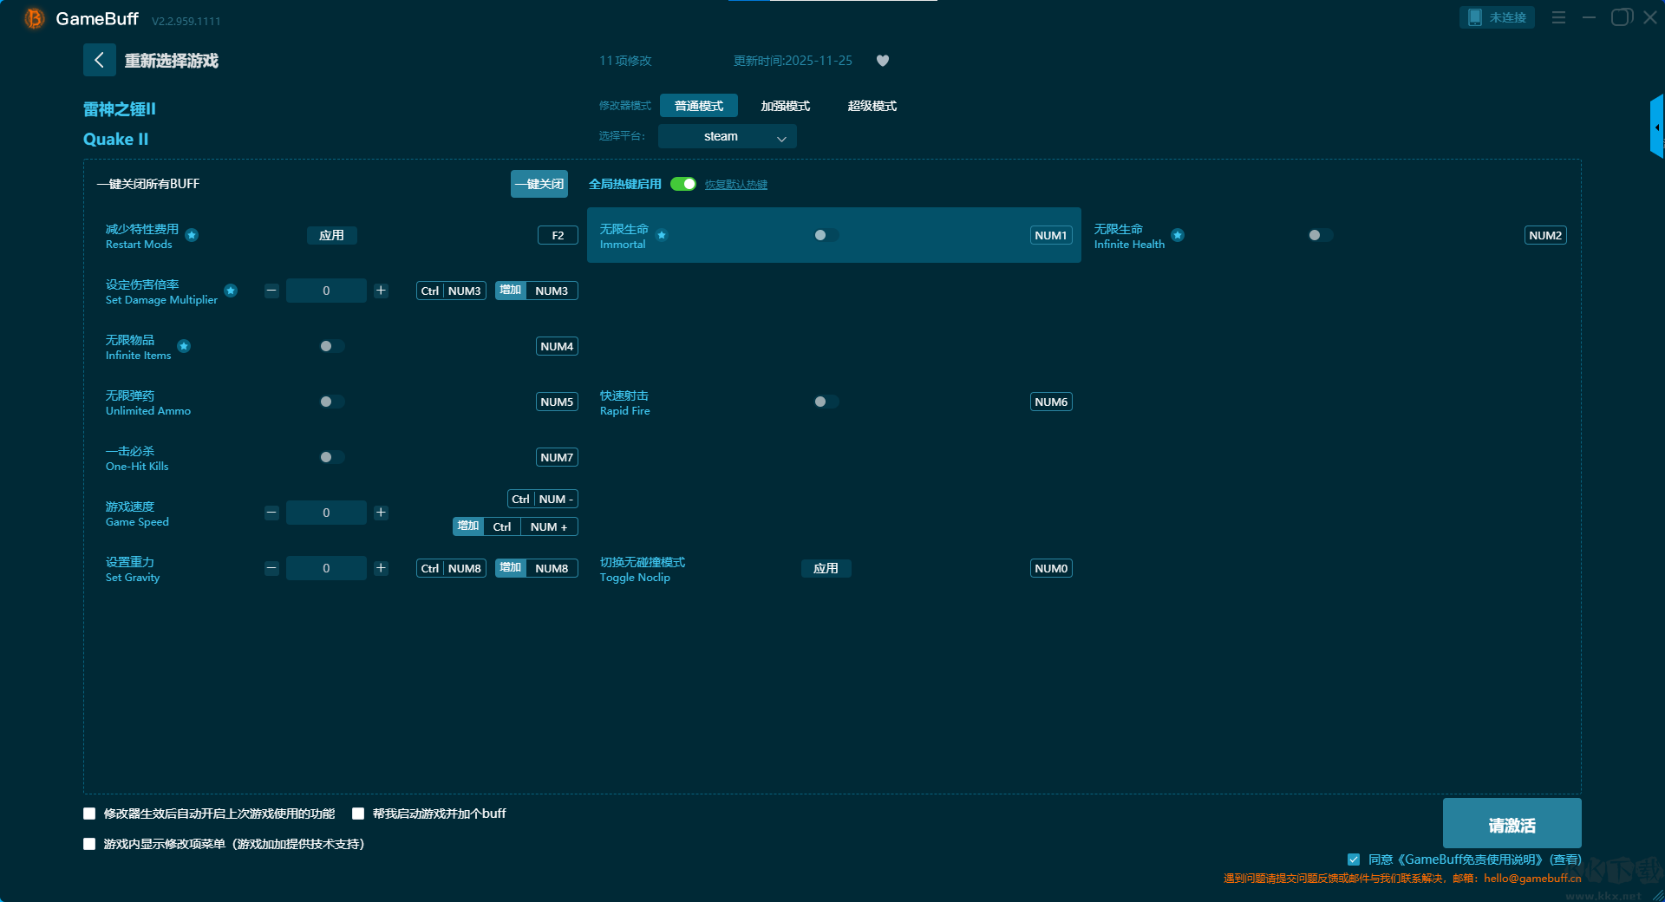Turn on Rapid Fire toggle
This screenshot has height=902, width=1665.
(826, 402)
